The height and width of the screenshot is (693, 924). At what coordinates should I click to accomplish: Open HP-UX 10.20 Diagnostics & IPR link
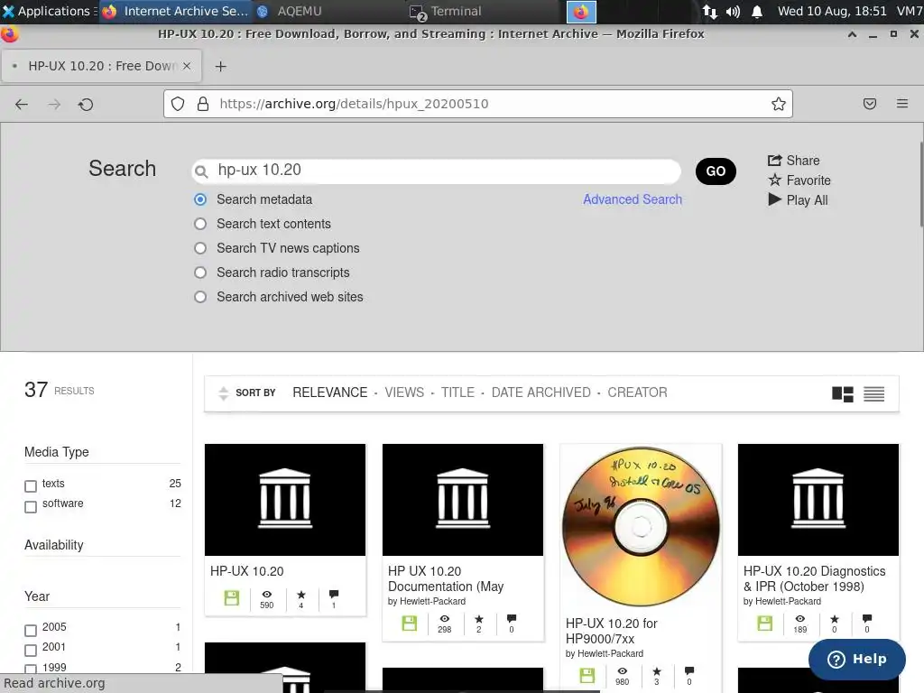[815, 578]
